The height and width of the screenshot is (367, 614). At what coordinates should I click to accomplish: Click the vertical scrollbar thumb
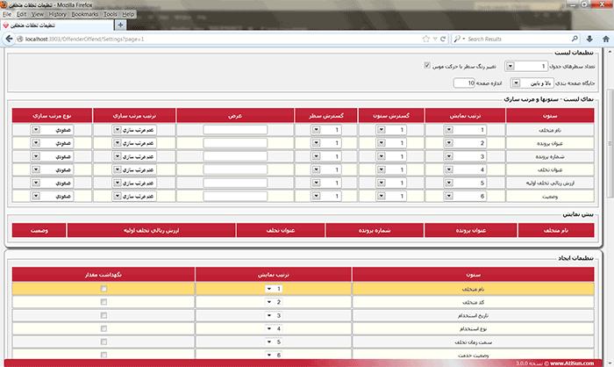pos(610,143)
